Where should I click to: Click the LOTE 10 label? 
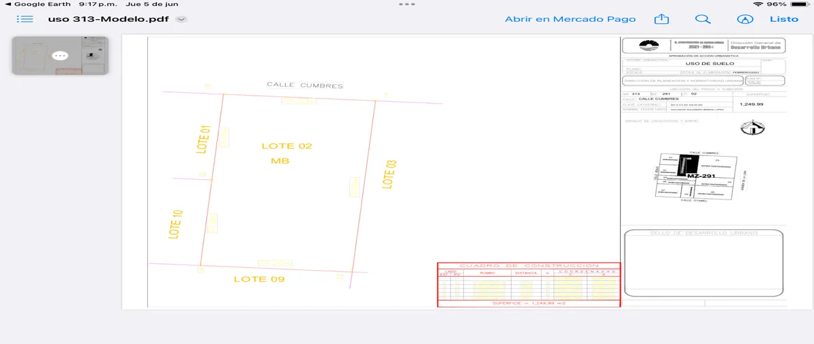(176, 224)
